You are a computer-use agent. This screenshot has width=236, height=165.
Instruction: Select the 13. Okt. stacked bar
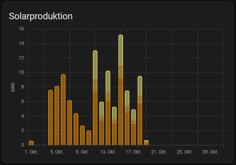click(108, 108)
